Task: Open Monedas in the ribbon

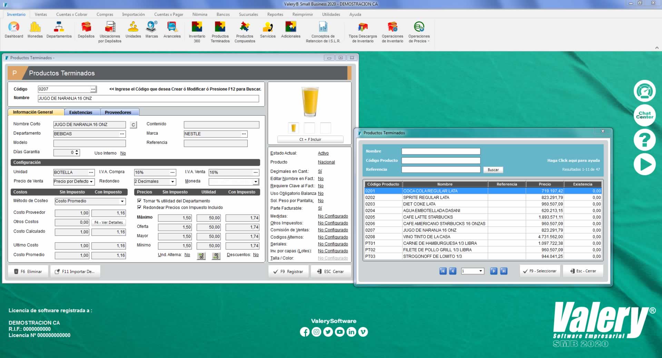Action: click(35, 30)
